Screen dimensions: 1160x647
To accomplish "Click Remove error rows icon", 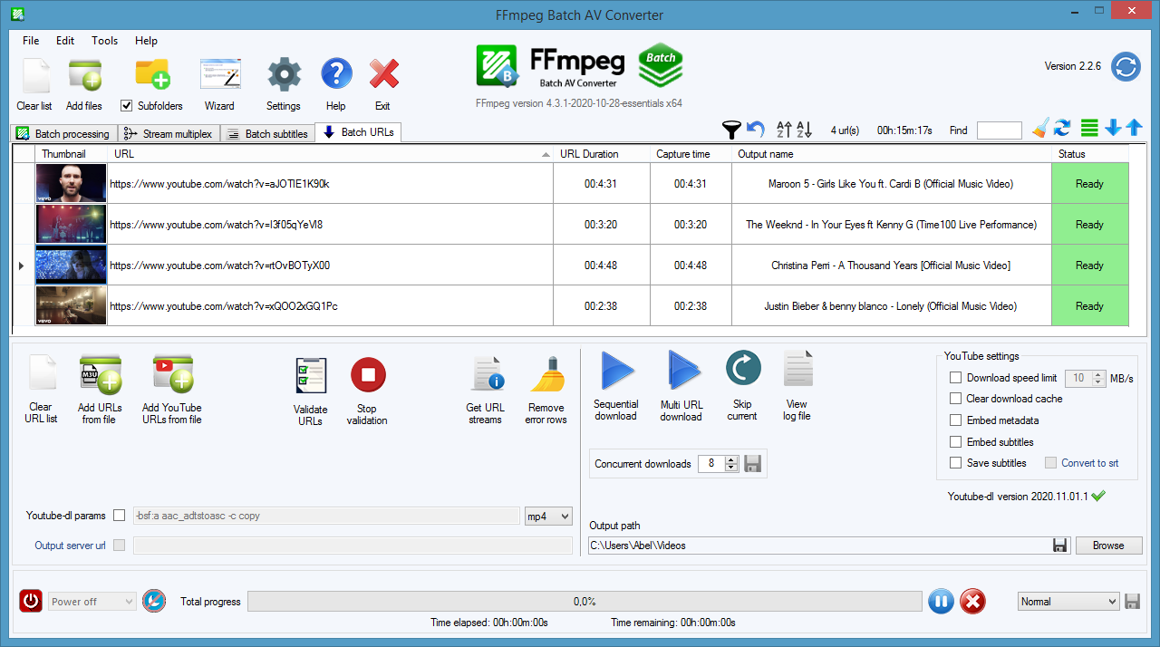I will coord(546,374).
